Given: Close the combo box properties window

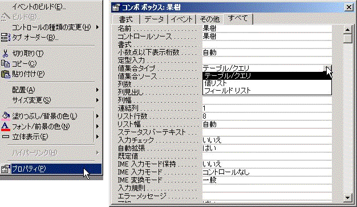Looking at the screenshot, I should [x=349, y=7].
